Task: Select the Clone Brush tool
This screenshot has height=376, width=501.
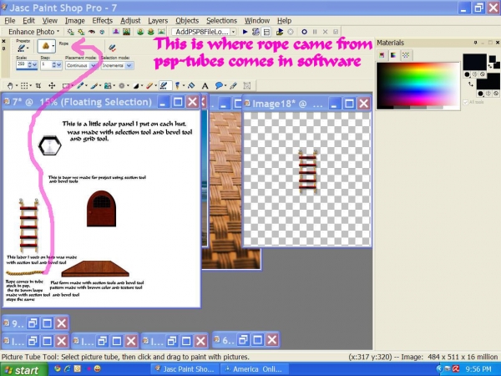Action: (108, 86)
